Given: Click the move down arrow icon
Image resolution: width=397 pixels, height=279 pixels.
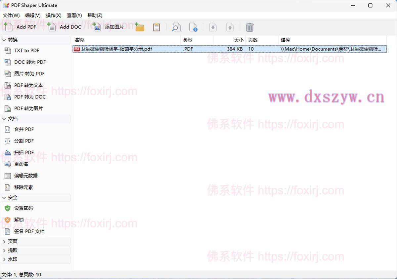Looking at the screenshot, I should [x=230, y=27].
